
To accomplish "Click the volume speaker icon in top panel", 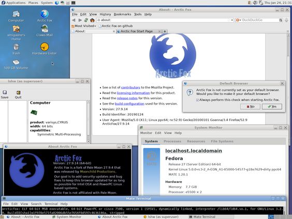I will click(255, 3).
